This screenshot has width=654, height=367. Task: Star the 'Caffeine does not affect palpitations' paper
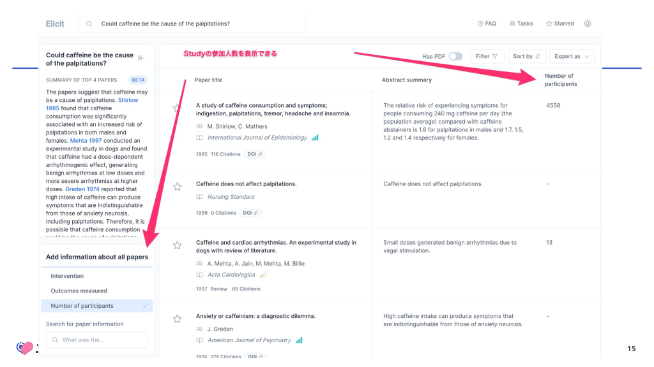point(178,187)
